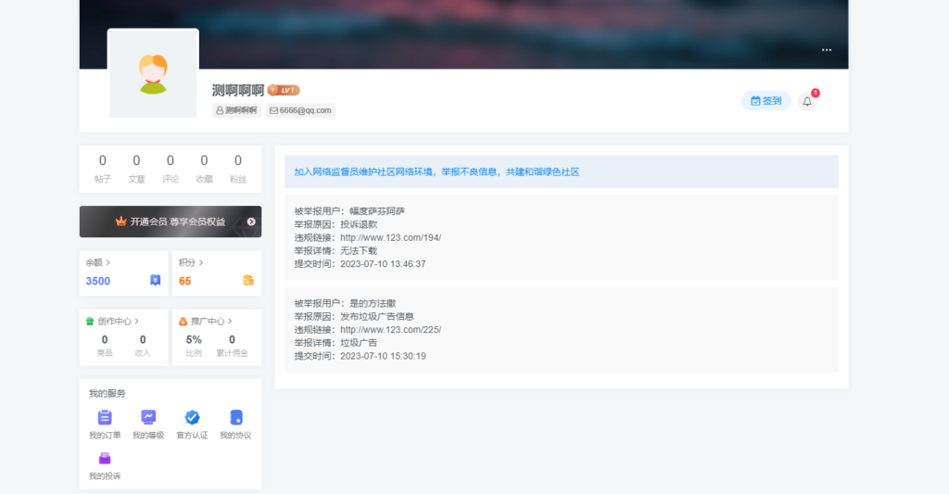Click the balance amount 3500
Image resolution: width=949 pixels, height=494 pixels.
coord(98,281)
